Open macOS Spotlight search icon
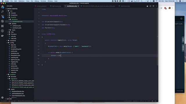Image resolution: width=186 pixels, height=104 pixels. coord(177,1)
